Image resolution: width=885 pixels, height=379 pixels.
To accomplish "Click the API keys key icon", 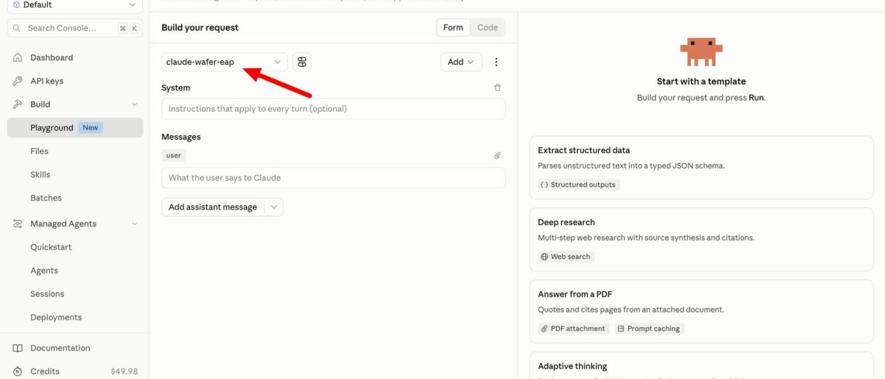I will tap(18, 81).
